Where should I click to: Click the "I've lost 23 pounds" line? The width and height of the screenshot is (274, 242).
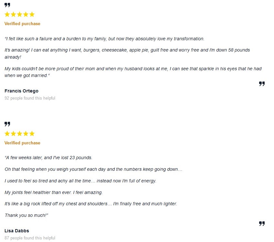point(48,158)
